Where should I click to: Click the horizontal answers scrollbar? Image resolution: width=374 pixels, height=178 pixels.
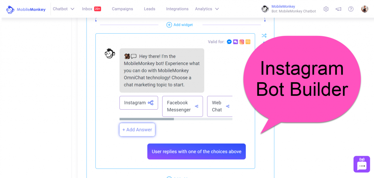tap(176, 119)
